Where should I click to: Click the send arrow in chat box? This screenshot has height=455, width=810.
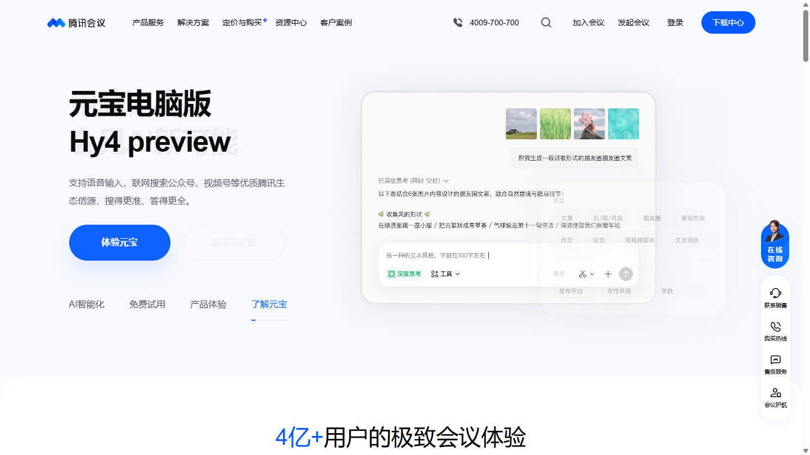tap(626, 274)
